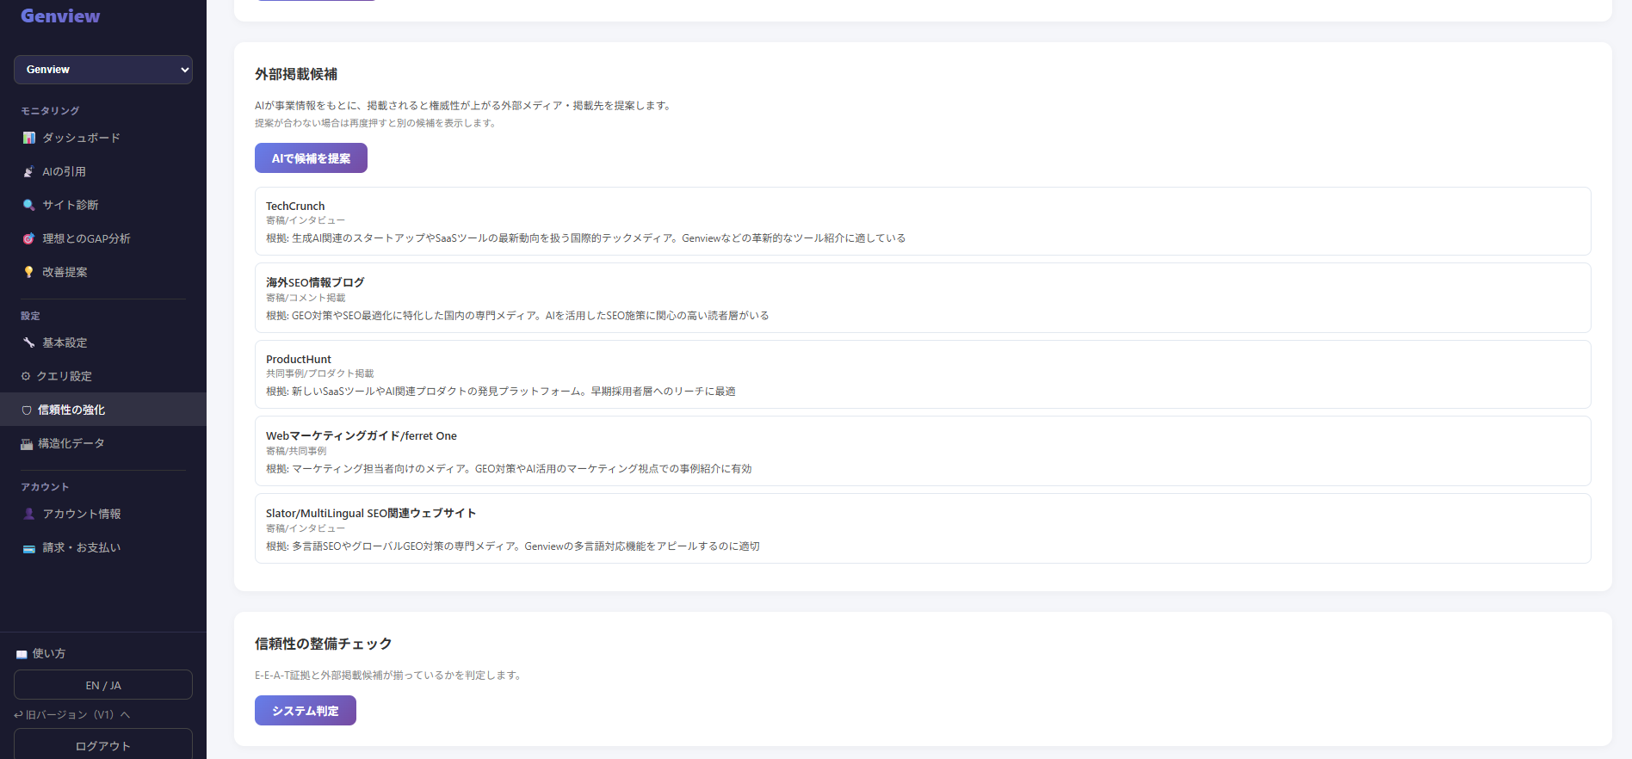Viewport: 1632px width, 759px height.
Task: Select the ProductHunt candidate card
Action: click(x=923, y=374)
